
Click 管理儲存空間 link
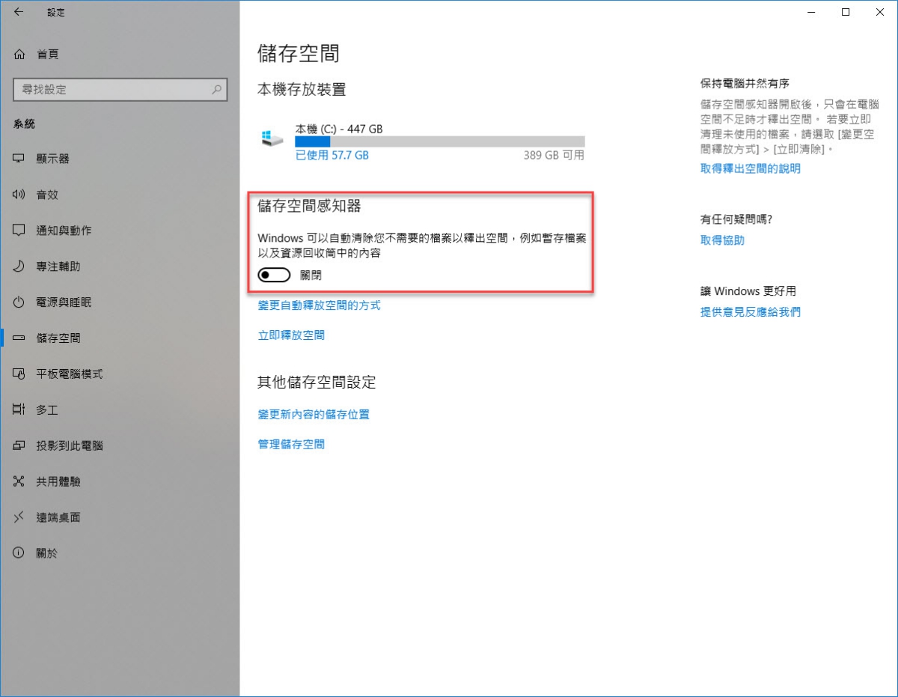[291, 444]
